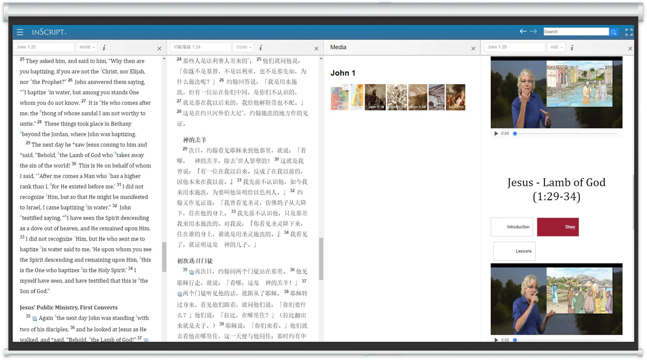647x364 pixels.
Task: Expand the NASB version dropdown
Action: click(x=87, y=47)
